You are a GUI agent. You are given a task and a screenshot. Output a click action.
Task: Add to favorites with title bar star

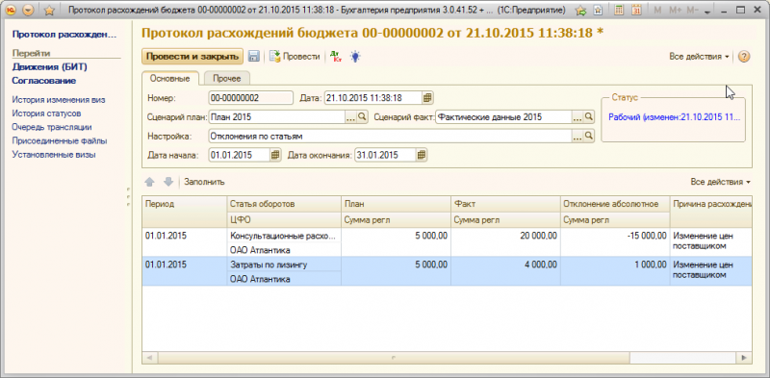pyautogui.click(x=50, y=10)
